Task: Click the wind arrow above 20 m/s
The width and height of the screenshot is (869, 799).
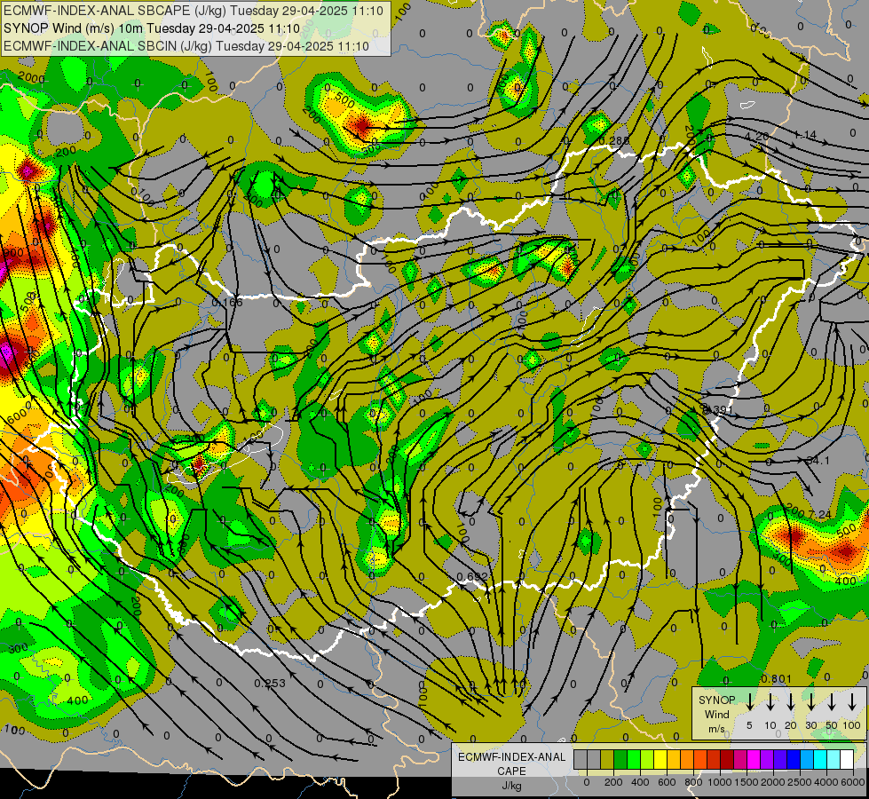Action: click(x=790, y=702)
